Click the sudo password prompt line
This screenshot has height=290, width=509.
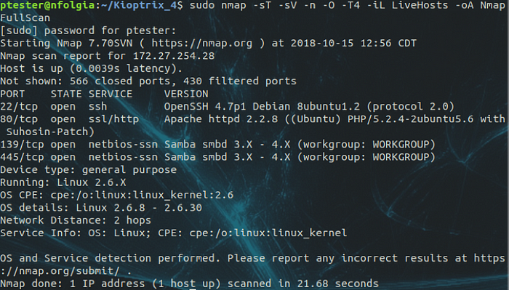tap(88, 31)
